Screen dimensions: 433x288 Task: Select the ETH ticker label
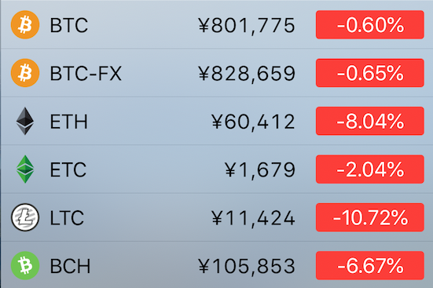tap(68, 122)
